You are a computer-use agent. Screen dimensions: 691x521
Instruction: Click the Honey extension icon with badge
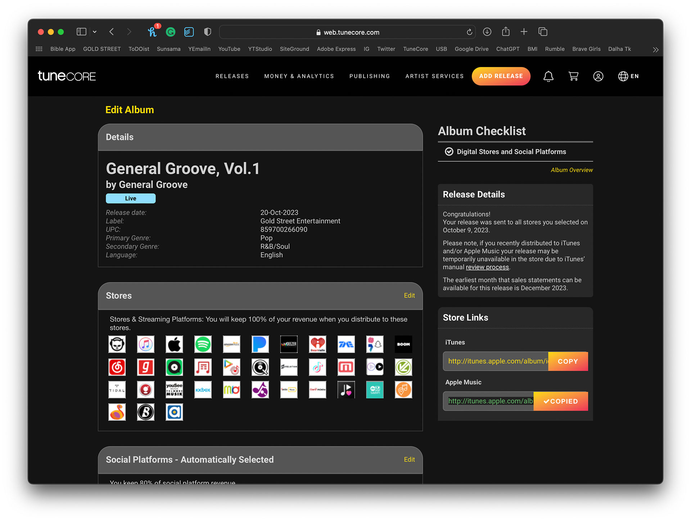(153, 31)
